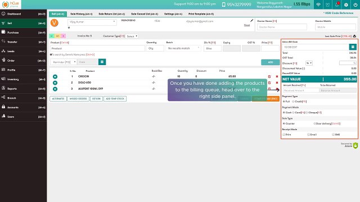Viewport: 360px width, 202px height.
Task: Switch to Sale Return List tab
Action: point(112,14)
